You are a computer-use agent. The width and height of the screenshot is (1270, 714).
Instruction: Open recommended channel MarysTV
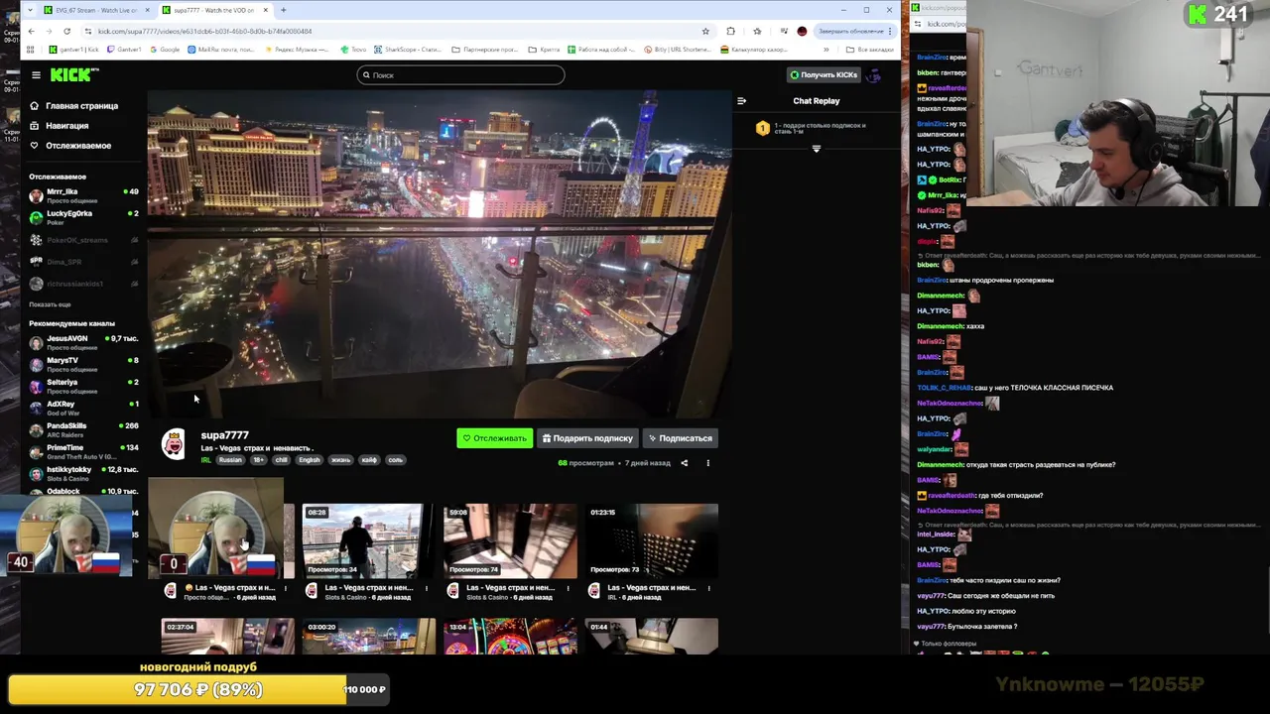83,365
